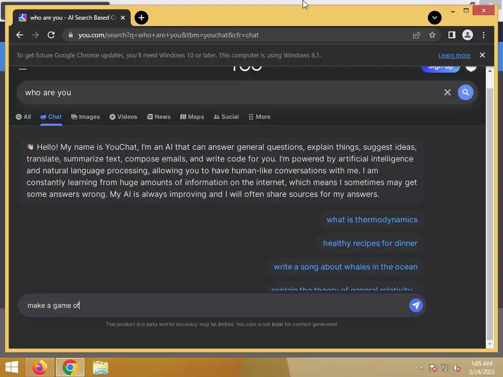Screen dimensions: 503x377
Task: Open File Explorer from the taskbar
Action: tap(100, 367)
